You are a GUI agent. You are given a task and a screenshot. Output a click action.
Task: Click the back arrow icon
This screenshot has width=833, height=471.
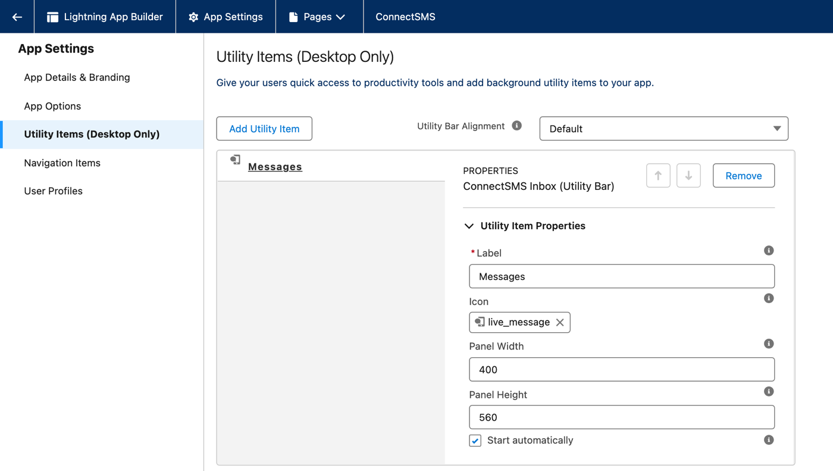(17, 17)
